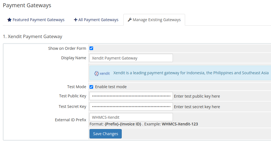
Task: Click the 'External ID Prefix' label
Action: tap(71, 120)
